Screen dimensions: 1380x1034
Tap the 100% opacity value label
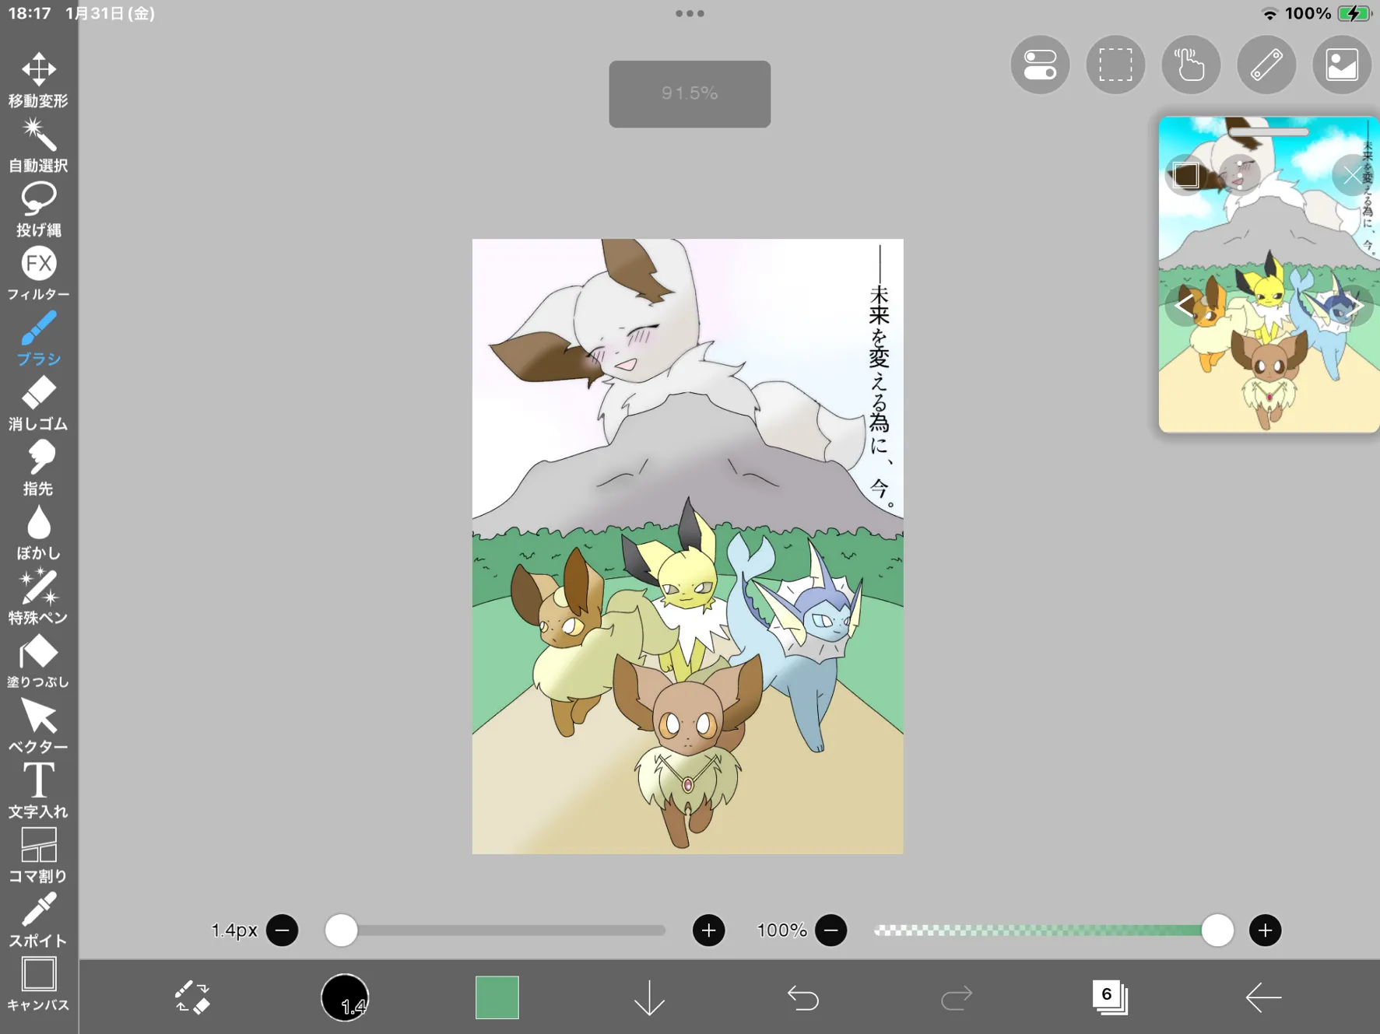coord(781,931)
